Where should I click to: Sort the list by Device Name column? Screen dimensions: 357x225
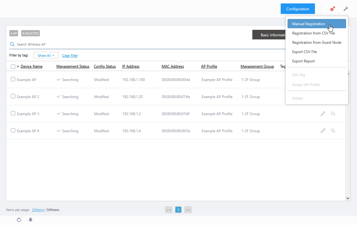pyautogui.click(x=31, y=66)
